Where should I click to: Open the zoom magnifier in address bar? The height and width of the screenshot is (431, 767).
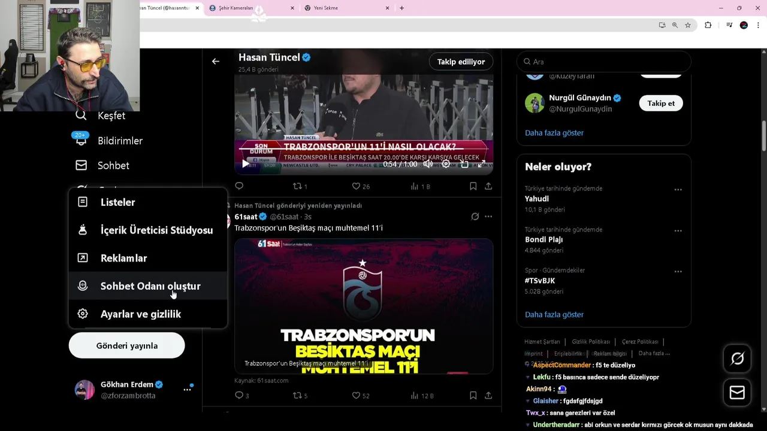[675, 25]
